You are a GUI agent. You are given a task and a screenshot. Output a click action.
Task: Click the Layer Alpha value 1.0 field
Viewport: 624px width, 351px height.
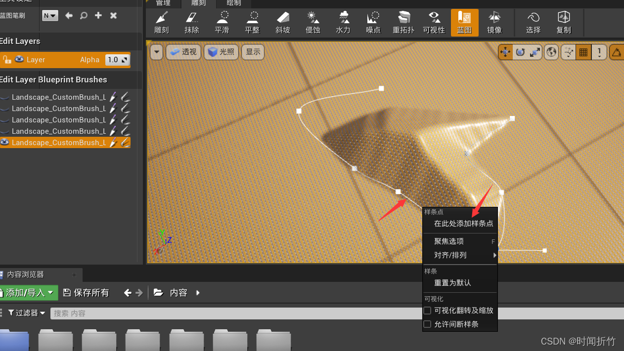117,60
